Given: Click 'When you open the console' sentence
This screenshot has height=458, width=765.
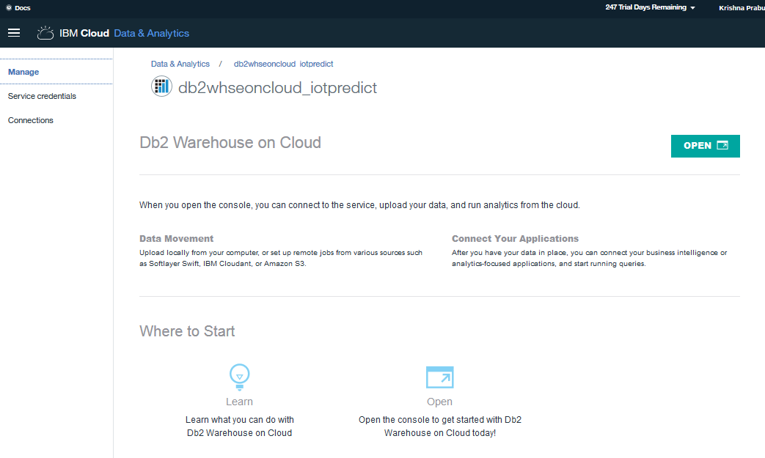Looking at the screenshot, I should 359,205.
